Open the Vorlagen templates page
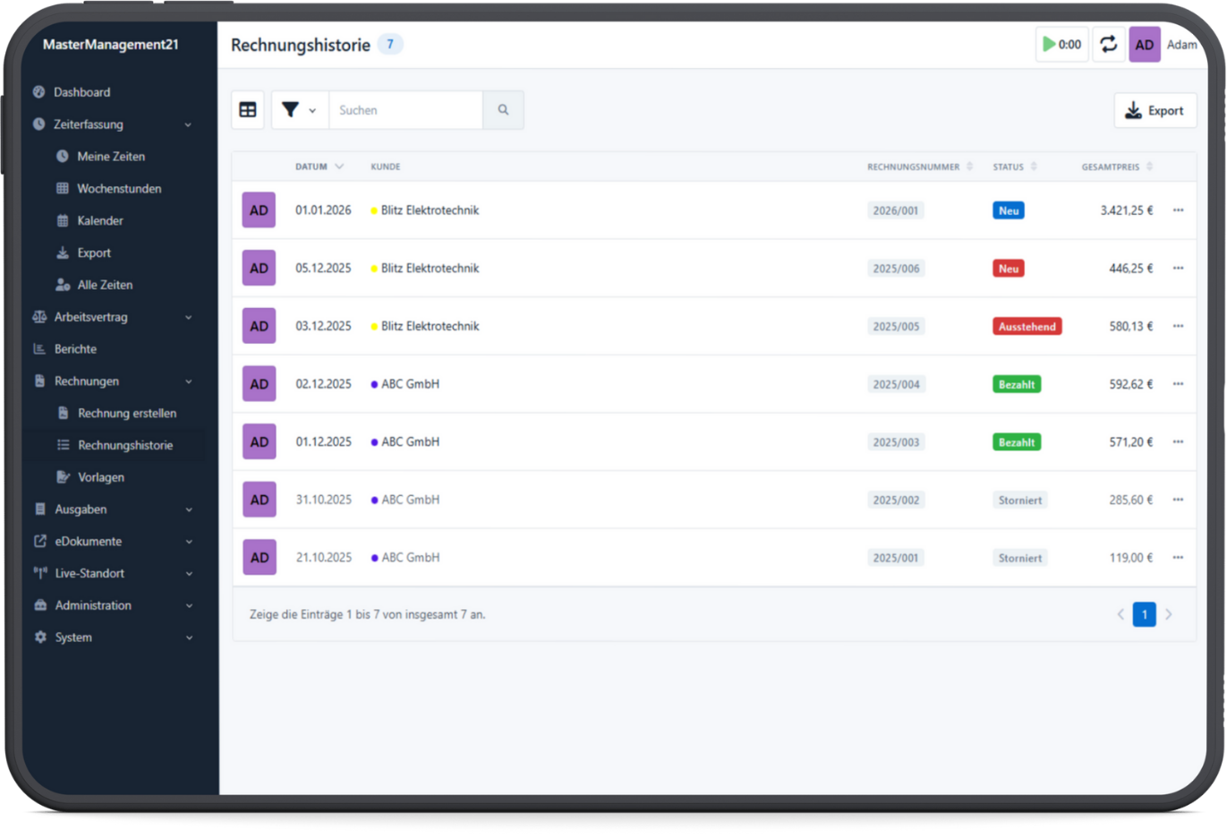1227x838 pixels. click(100, 477)
